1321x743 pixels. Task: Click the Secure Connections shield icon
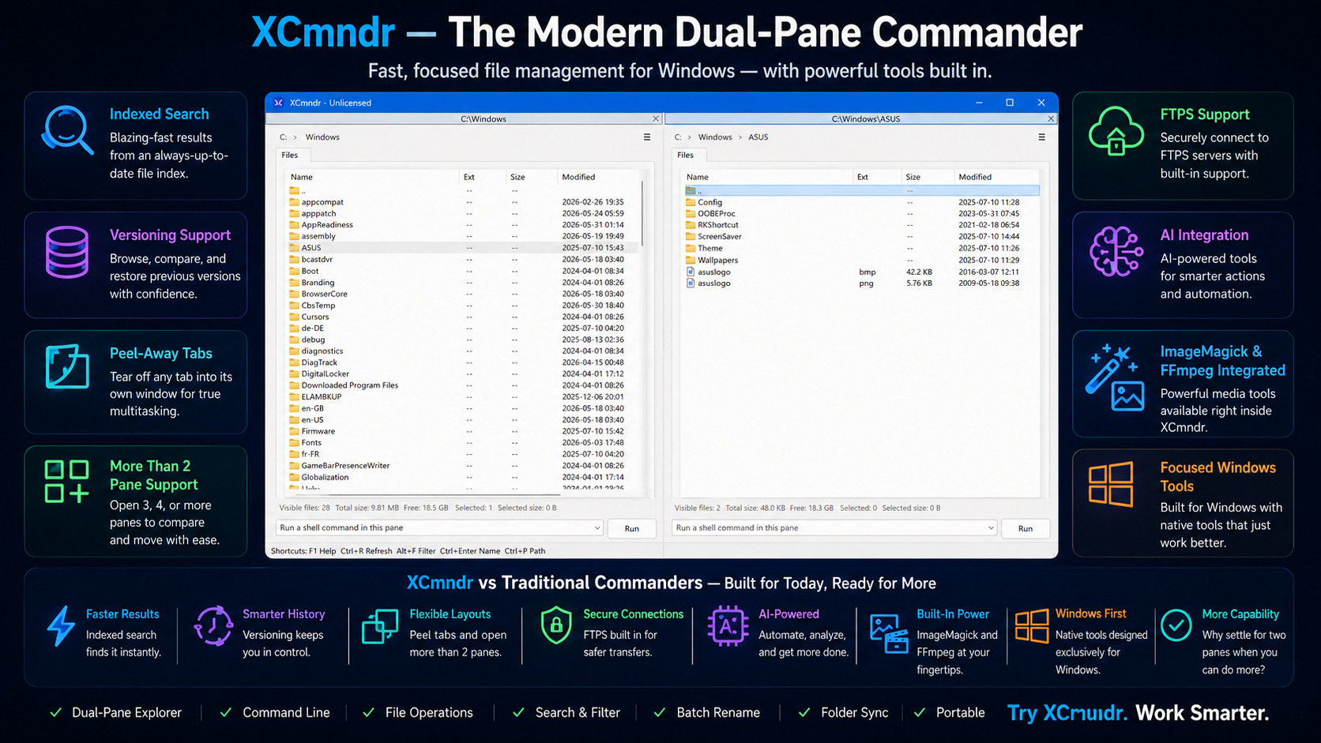click(x=556, y=625)
